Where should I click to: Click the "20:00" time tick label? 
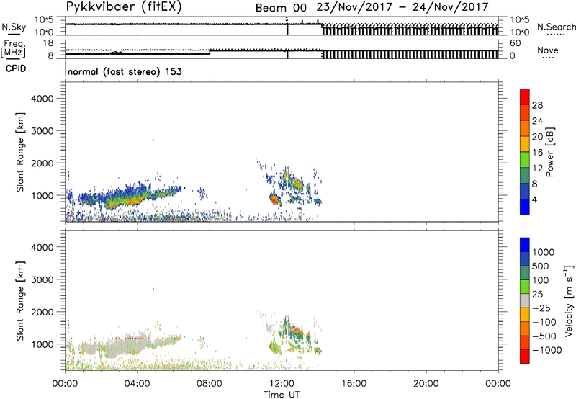coord(426,384)
